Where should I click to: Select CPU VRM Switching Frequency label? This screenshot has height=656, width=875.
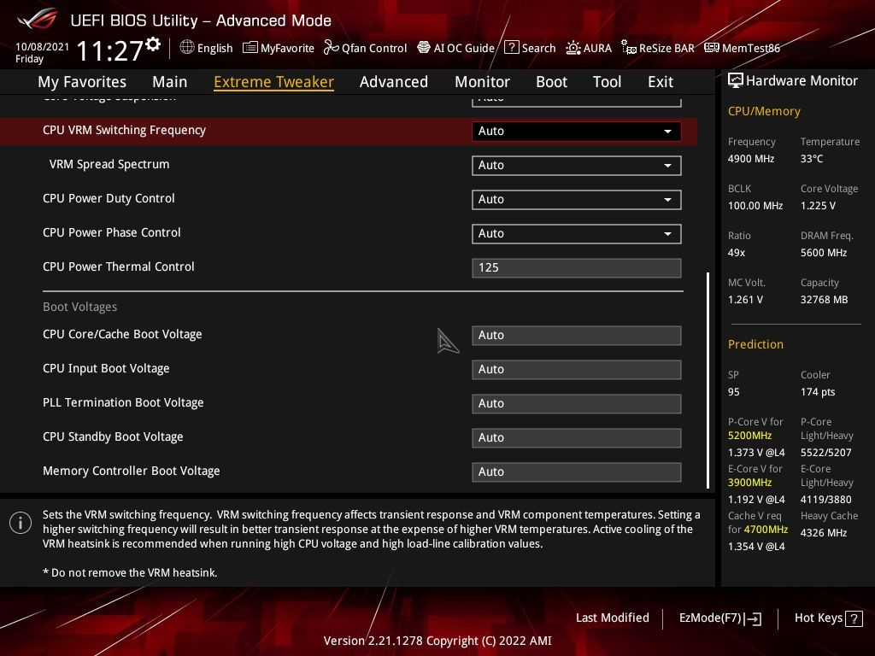coord(124,130)
